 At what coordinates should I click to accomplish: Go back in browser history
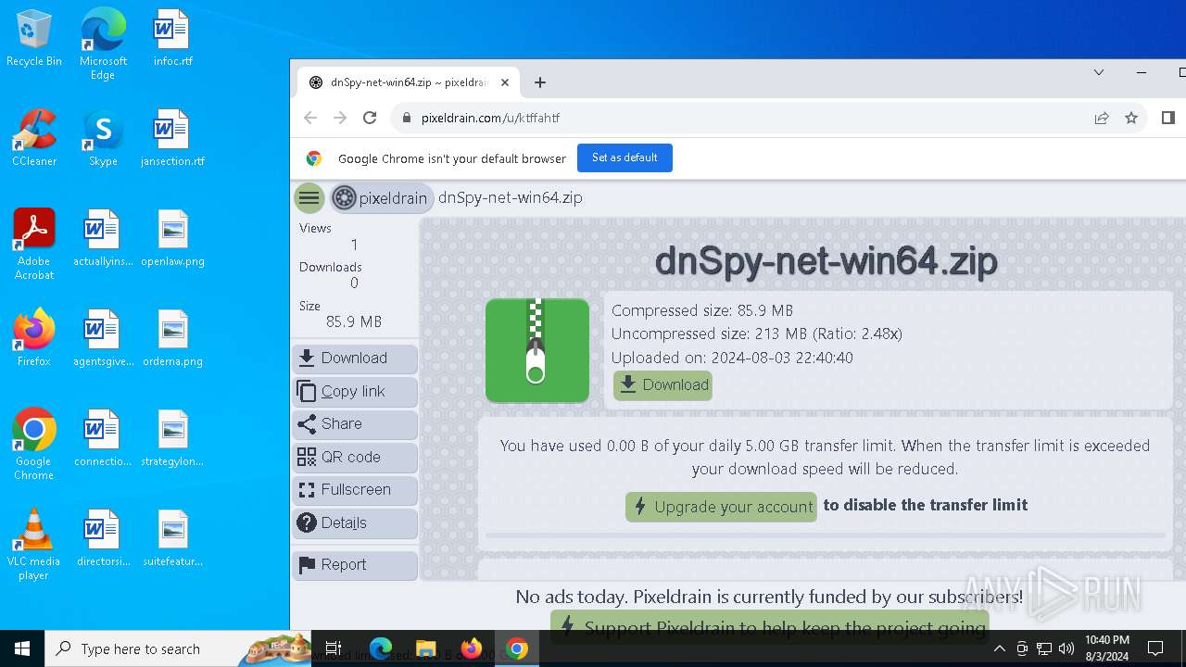[310, 118]
